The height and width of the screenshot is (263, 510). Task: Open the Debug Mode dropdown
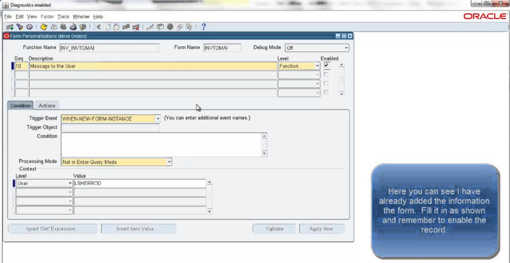[x=345, y=48]
